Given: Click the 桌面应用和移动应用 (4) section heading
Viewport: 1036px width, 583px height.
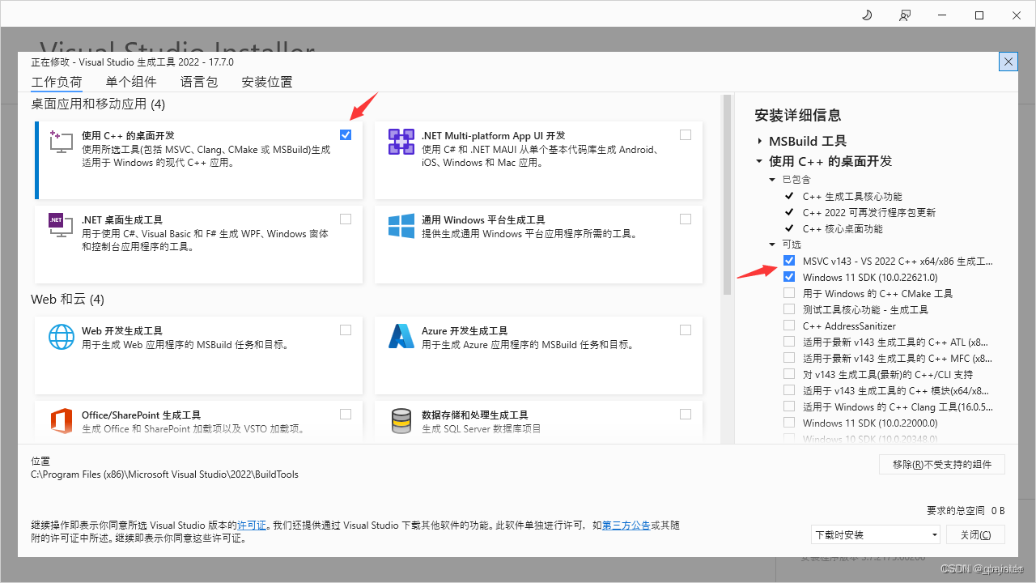Looking at the screenshot, I should point(98,104).
